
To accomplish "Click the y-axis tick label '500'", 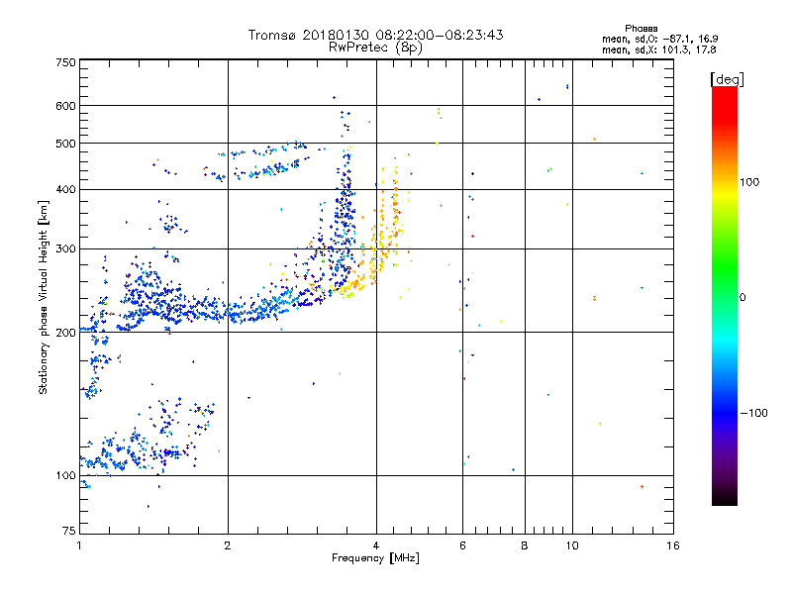I will (x=65, y=144).
